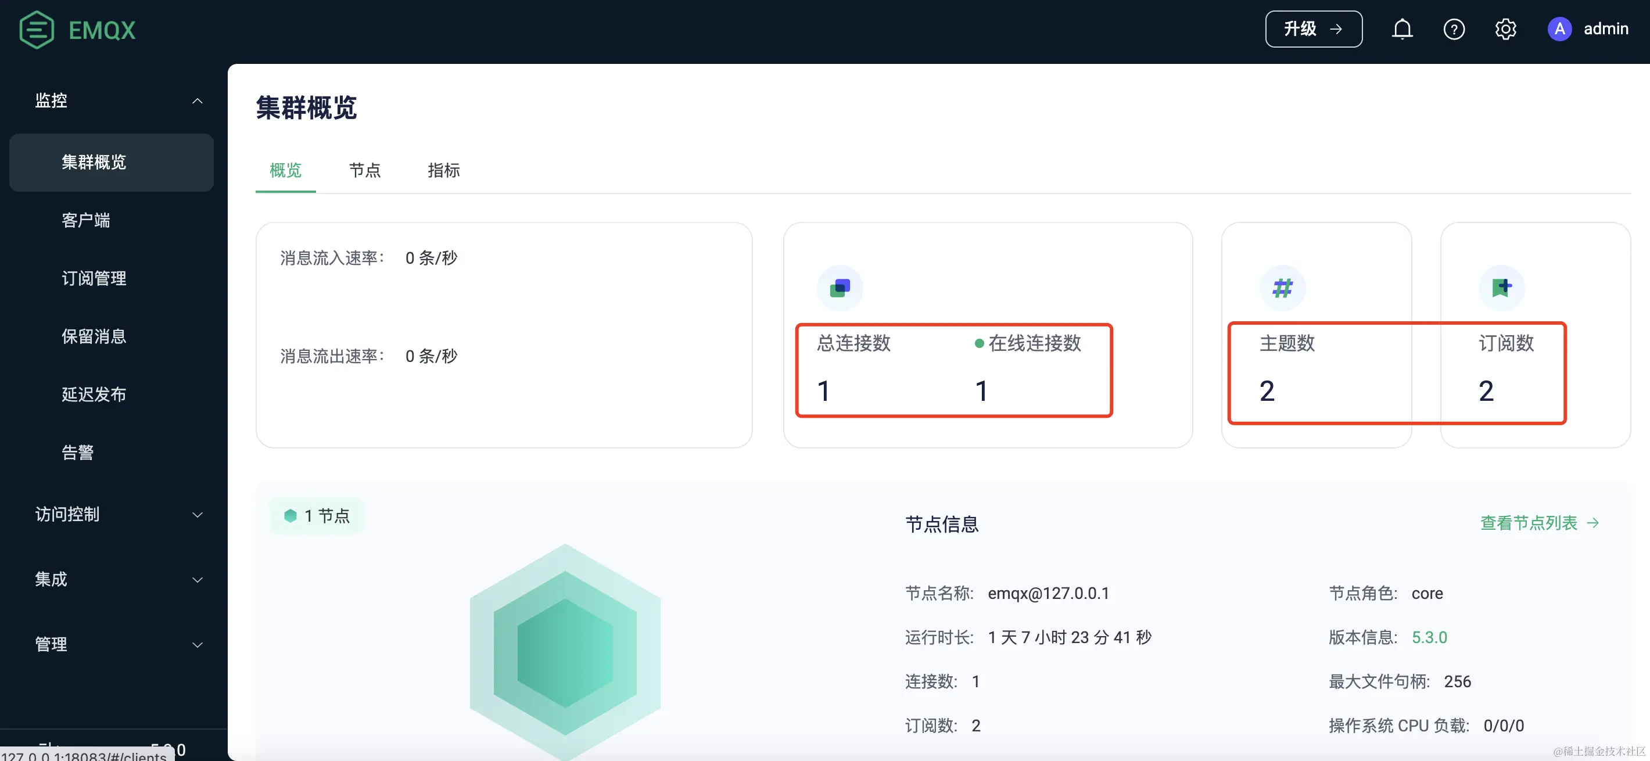The height and width of the screenshot is (761, 1650).
Task: Open 客户端 in the sidebar
Action: pos(86,220)
